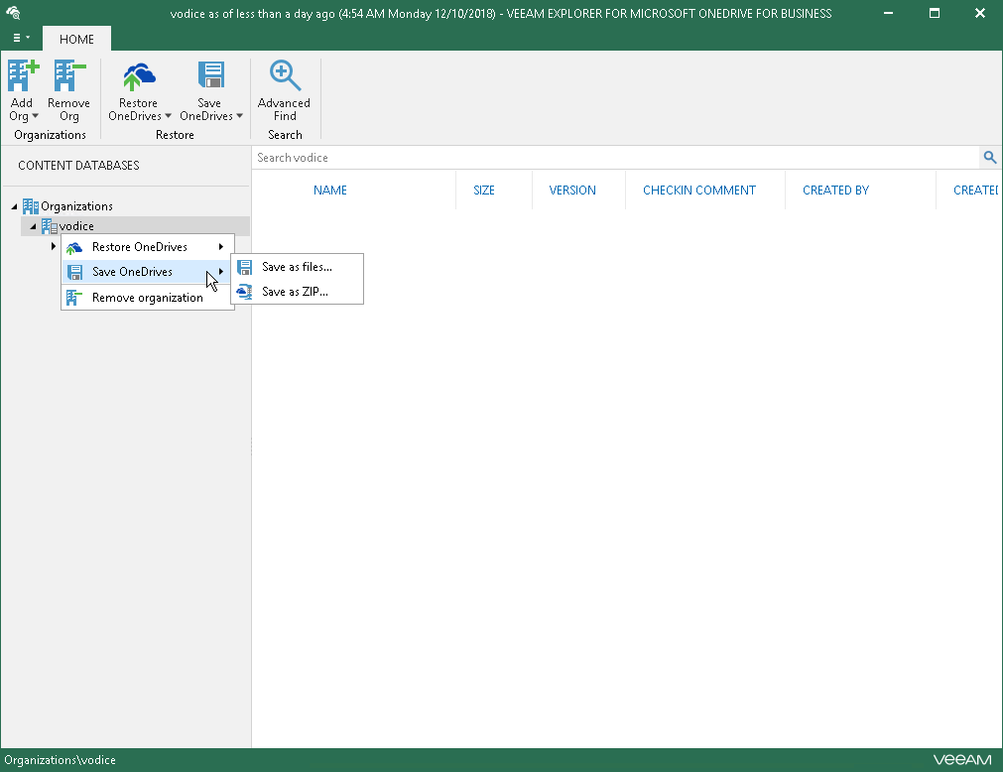
Task: Click the vodice organization icon in tree
Action: tap(50, 226)
